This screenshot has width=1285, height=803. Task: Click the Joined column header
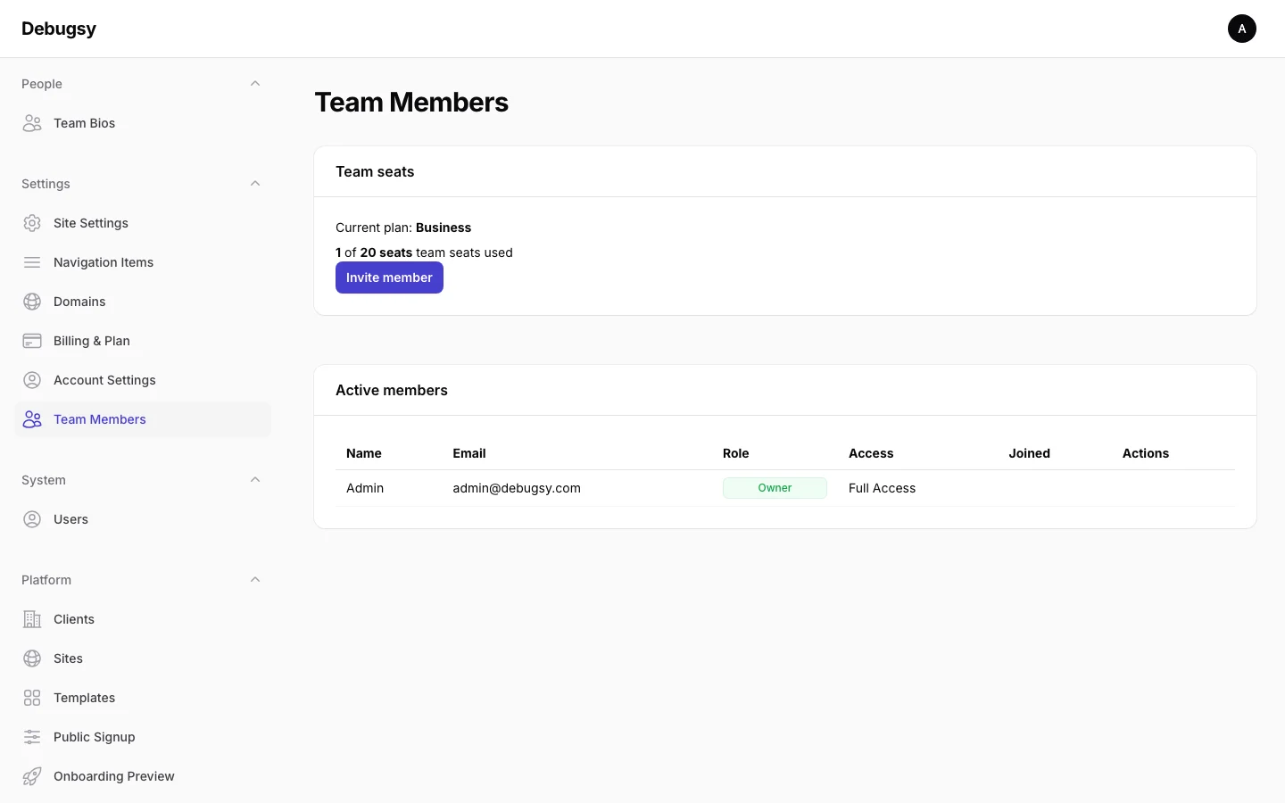[1030, 453]
